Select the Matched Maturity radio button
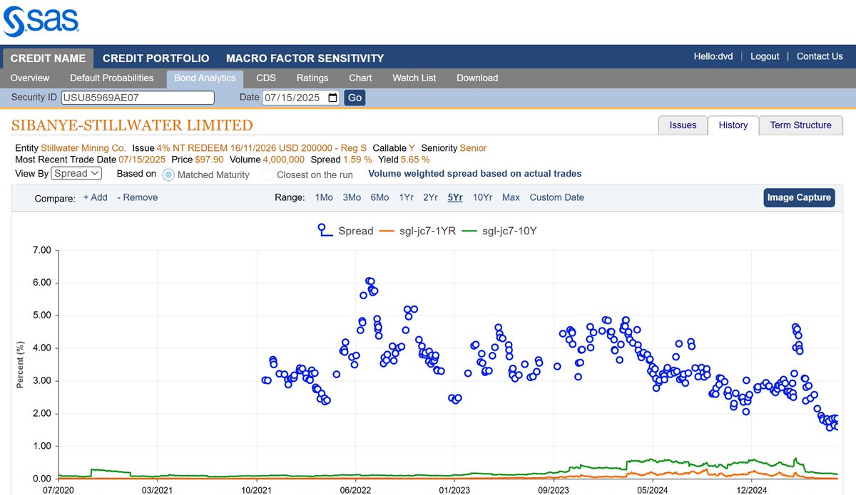 168,174
